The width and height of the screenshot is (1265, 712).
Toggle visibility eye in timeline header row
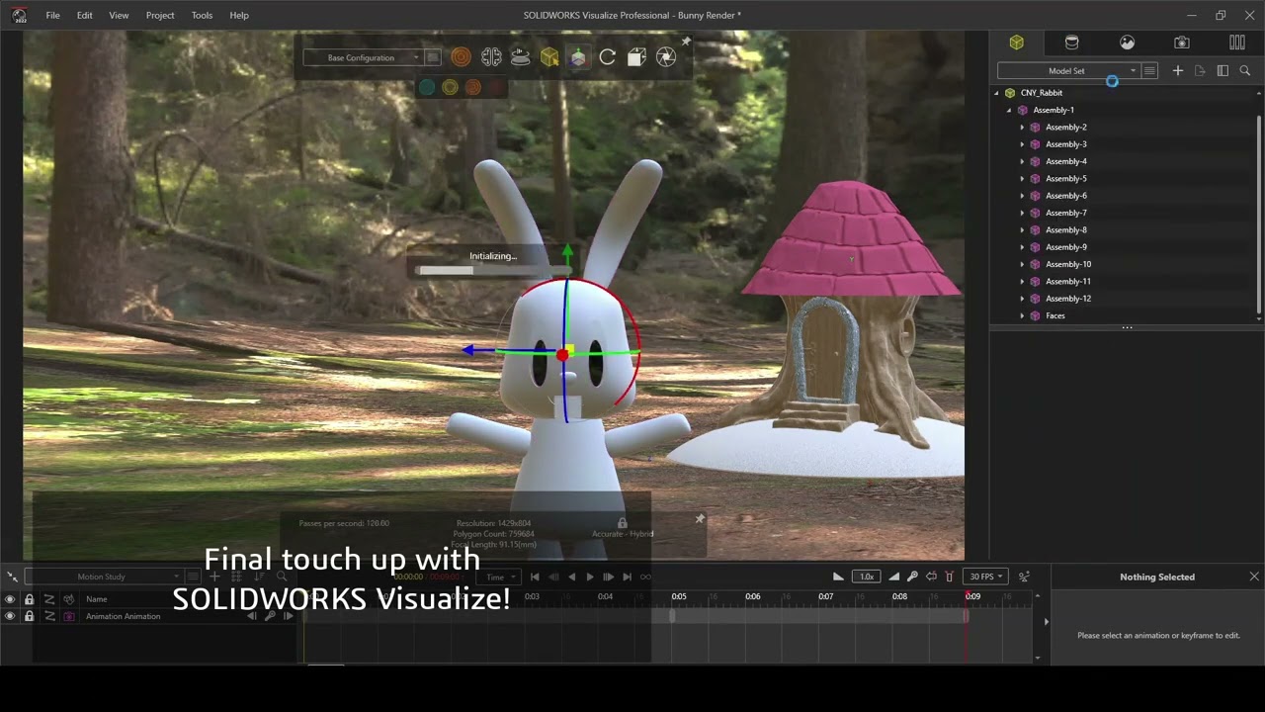tap(10, 599)
